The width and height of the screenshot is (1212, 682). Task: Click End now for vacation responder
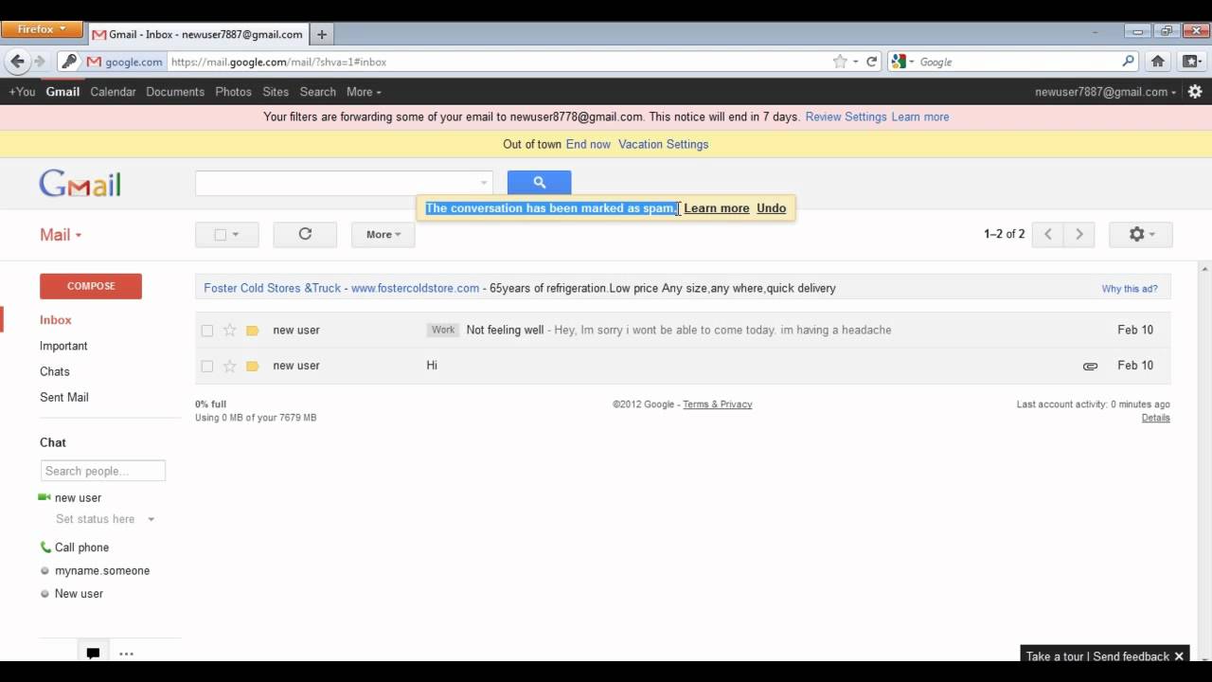tap(588, 144)
